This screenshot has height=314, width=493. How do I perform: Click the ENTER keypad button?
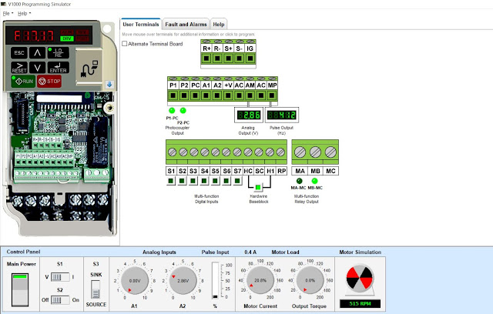[59, 68]
